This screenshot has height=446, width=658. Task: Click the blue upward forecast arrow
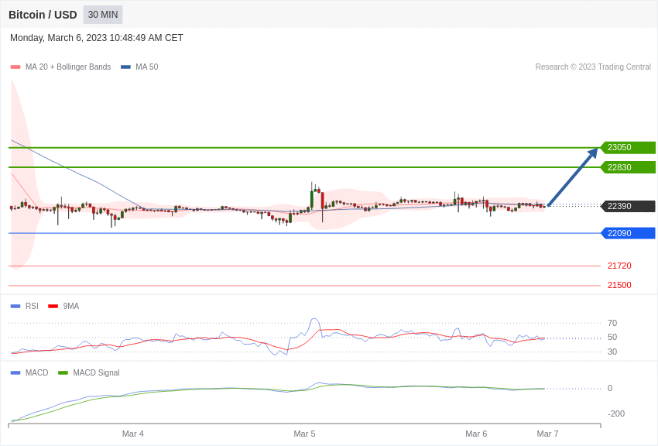click(573, 177)
